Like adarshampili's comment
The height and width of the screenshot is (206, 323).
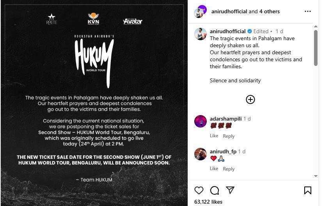click(214, 136)
